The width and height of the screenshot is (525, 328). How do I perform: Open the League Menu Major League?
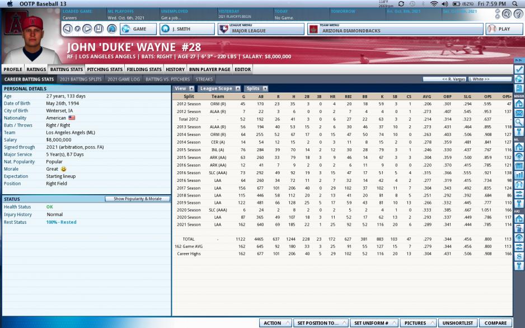261,29
